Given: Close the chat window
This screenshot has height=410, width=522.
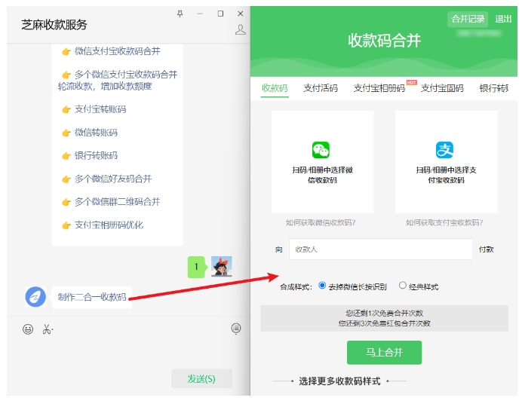Looking at the screenshot, I should coord(241,14).
